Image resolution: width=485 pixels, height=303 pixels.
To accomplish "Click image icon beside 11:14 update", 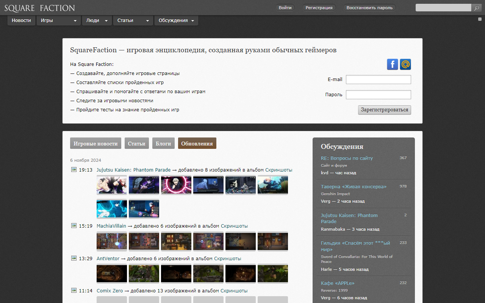I will (74, 291).
